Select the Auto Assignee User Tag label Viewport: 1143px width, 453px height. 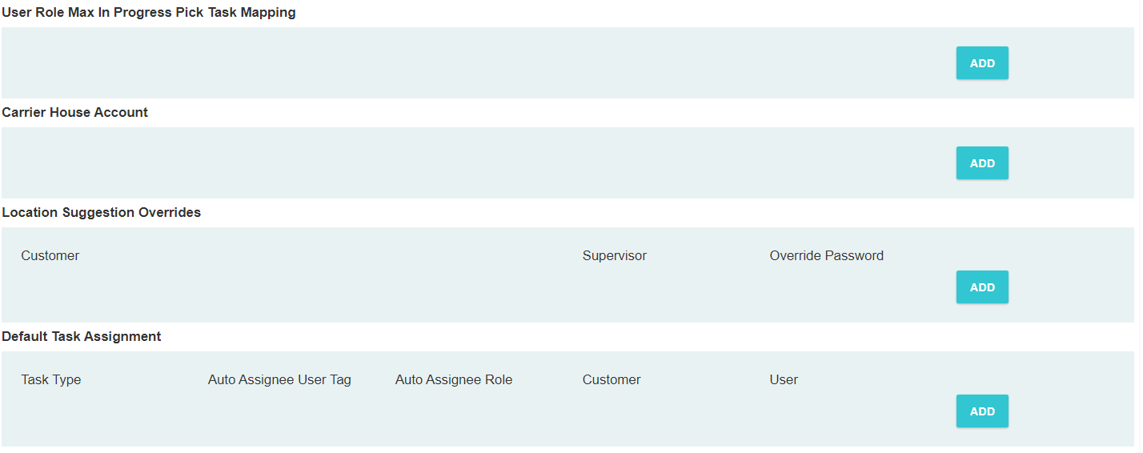279,380
